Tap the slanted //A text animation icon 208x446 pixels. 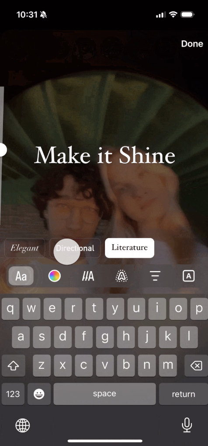[x=88, y=276]
